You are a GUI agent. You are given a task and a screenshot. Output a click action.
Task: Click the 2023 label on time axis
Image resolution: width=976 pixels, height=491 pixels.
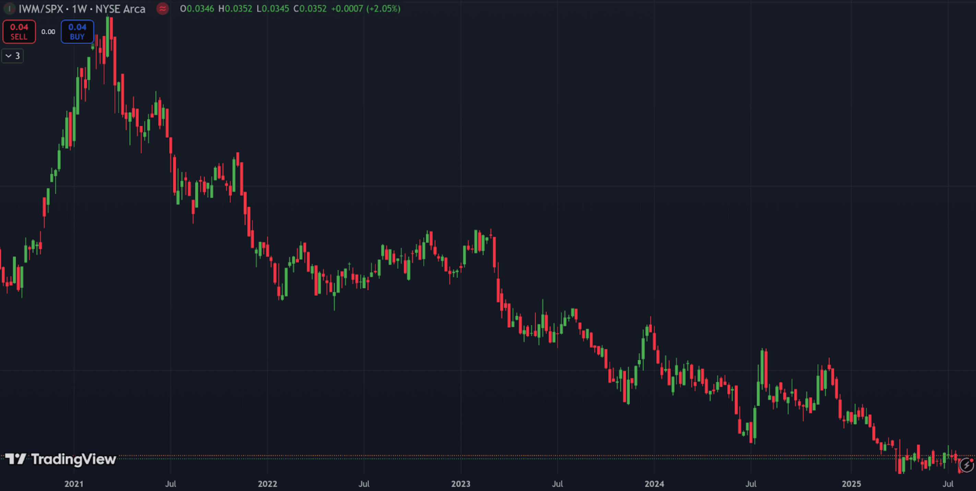point(461,483)
